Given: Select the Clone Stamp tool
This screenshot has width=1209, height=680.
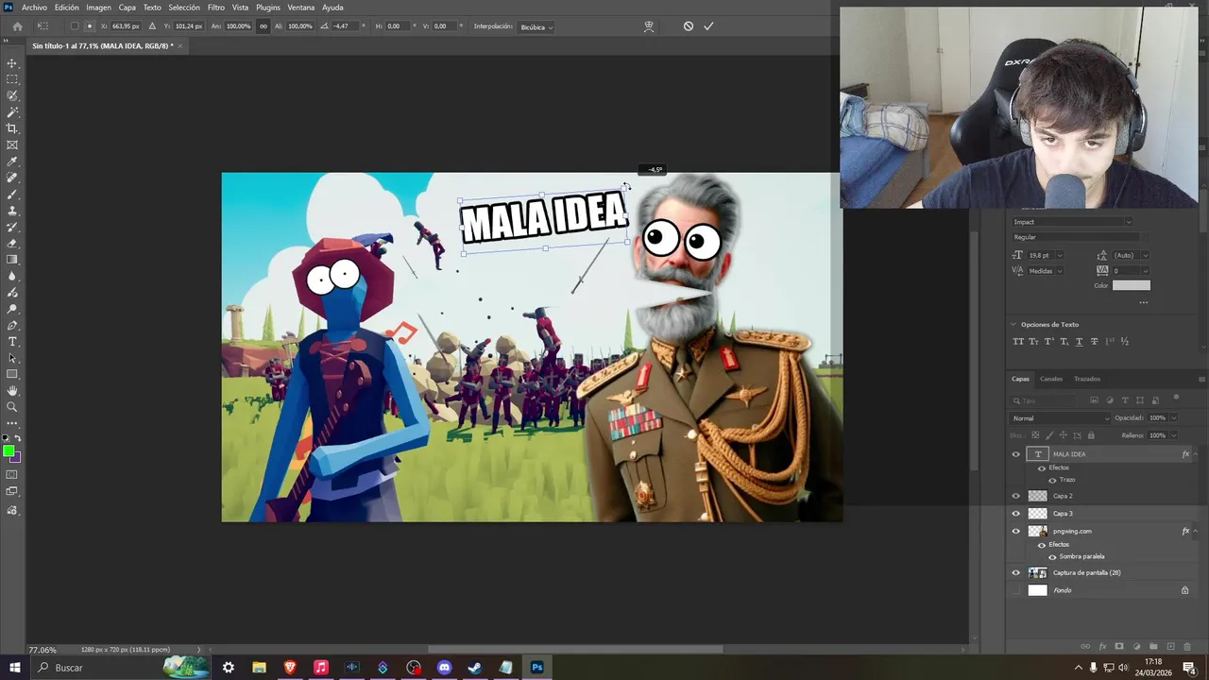Looking at the screenshot, I should [x=12, y=211].
